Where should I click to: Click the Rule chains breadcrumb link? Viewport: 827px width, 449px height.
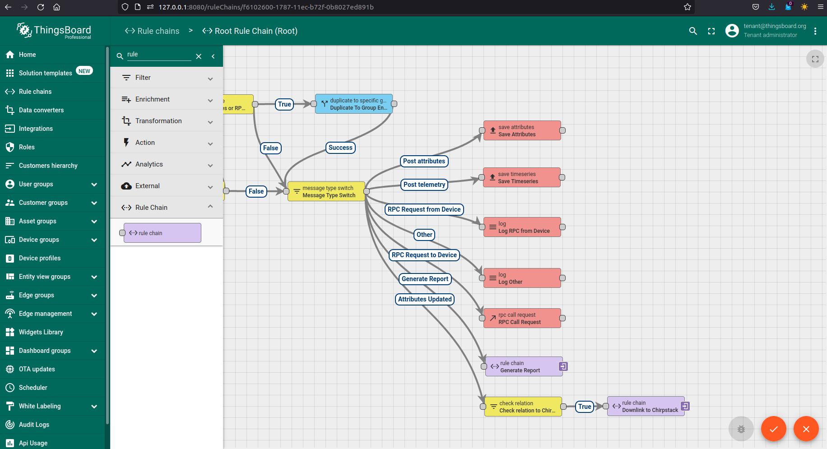[x=152, y=31]
